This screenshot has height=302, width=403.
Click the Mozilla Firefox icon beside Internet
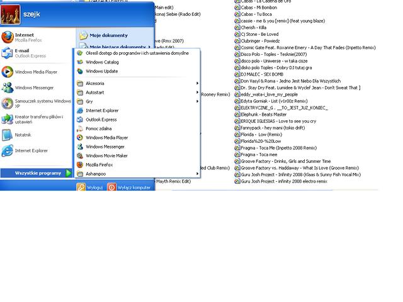pos(8,37)
